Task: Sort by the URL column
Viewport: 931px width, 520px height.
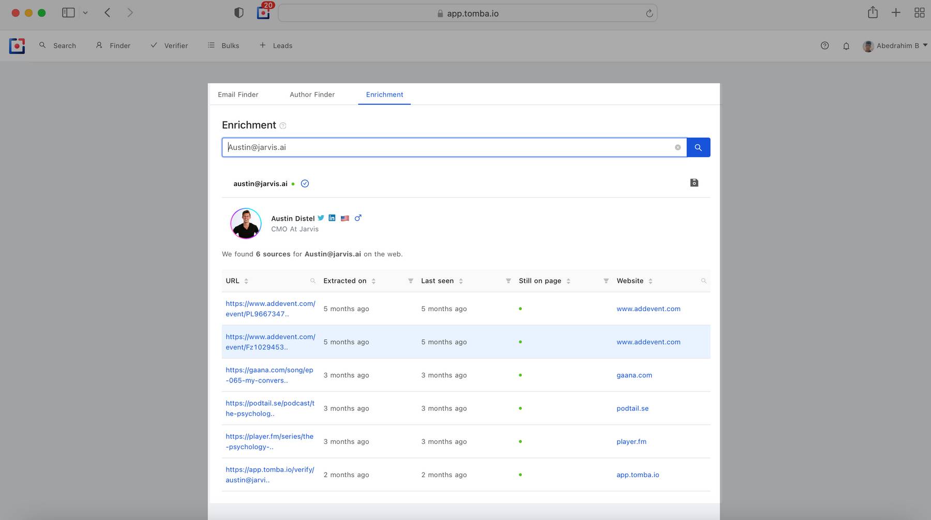Action: (246, 281)
